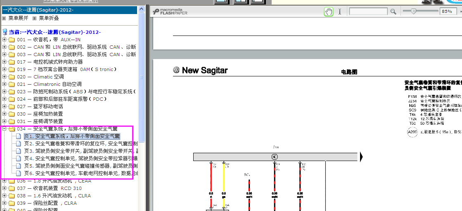The height and width of the screenshot is (211, 462).
Task: Select the text selection I-beam tool
Action: point(340,12)
